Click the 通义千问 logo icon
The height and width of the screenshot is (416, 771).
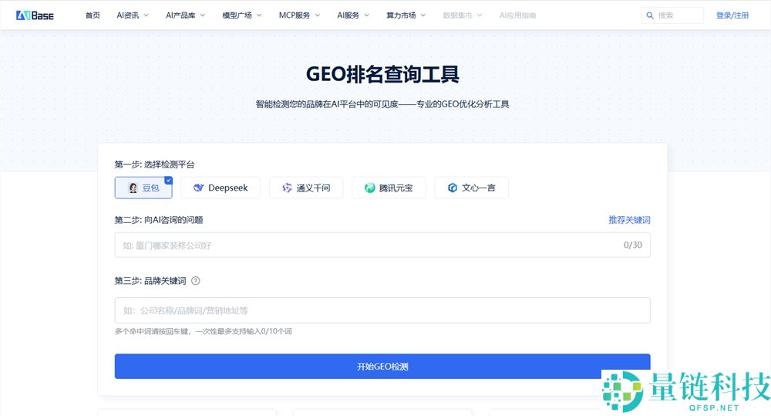[x=287, y=188]
